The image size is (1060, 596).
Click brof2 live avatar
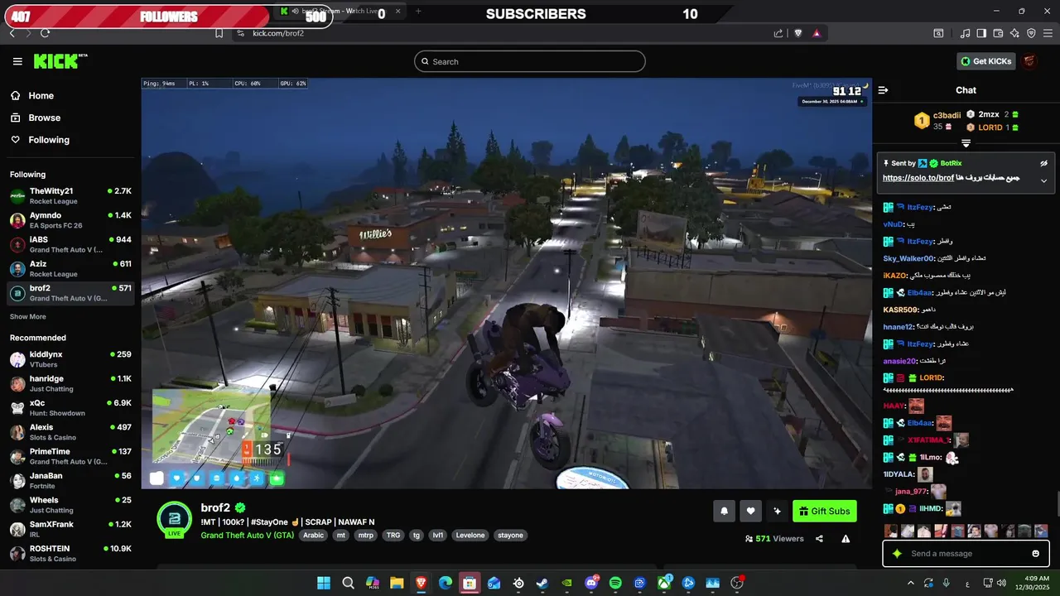click(x=174, y=520)
